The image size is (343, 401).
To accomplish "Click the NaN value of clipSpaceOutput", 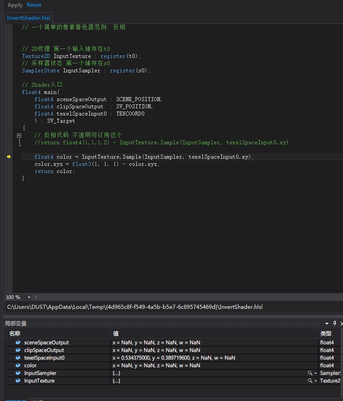I will (x=156, y=350).
